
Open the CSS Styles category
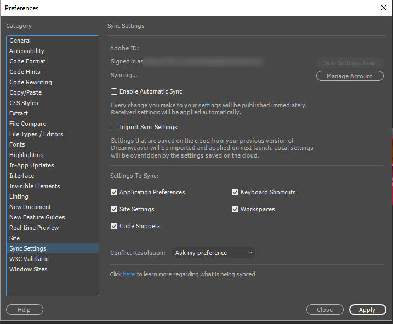click(53, 103)
